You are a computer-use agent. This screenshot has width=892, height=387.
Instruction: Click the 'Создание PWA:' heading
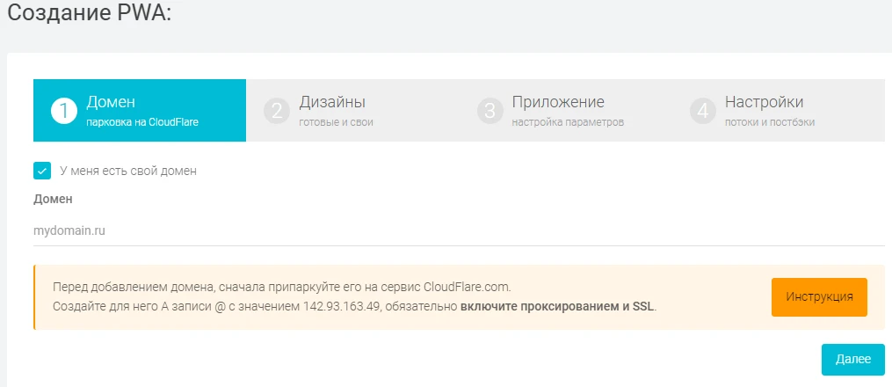coord(90,13)
